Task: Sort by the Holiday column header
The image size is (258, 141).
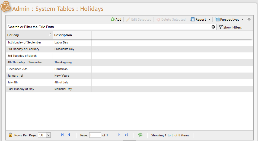Action: (27, 35)
